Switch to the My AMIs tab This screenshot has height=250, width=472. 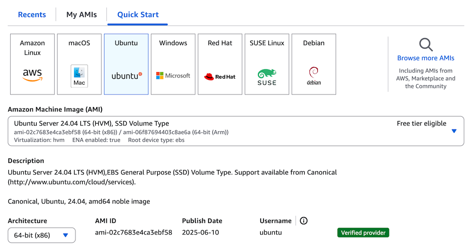pos(81,15)
